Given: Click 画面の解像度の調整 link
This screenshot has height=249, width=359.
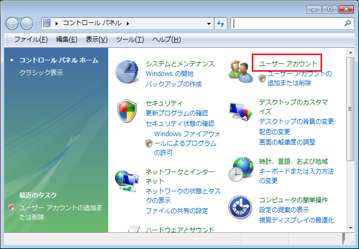Looking at the screenshot, I should tap(287, 142).
